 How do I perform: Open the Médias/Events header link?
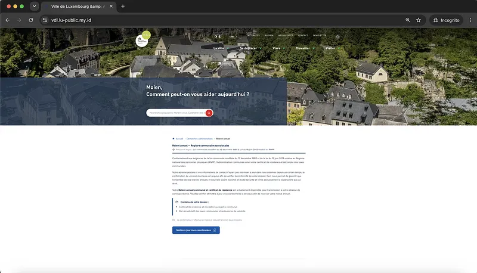coord(286,35)
